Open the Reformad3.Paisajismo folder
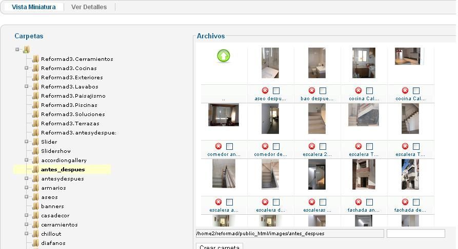This screenshot has height=249, width=458. point(73,96)
